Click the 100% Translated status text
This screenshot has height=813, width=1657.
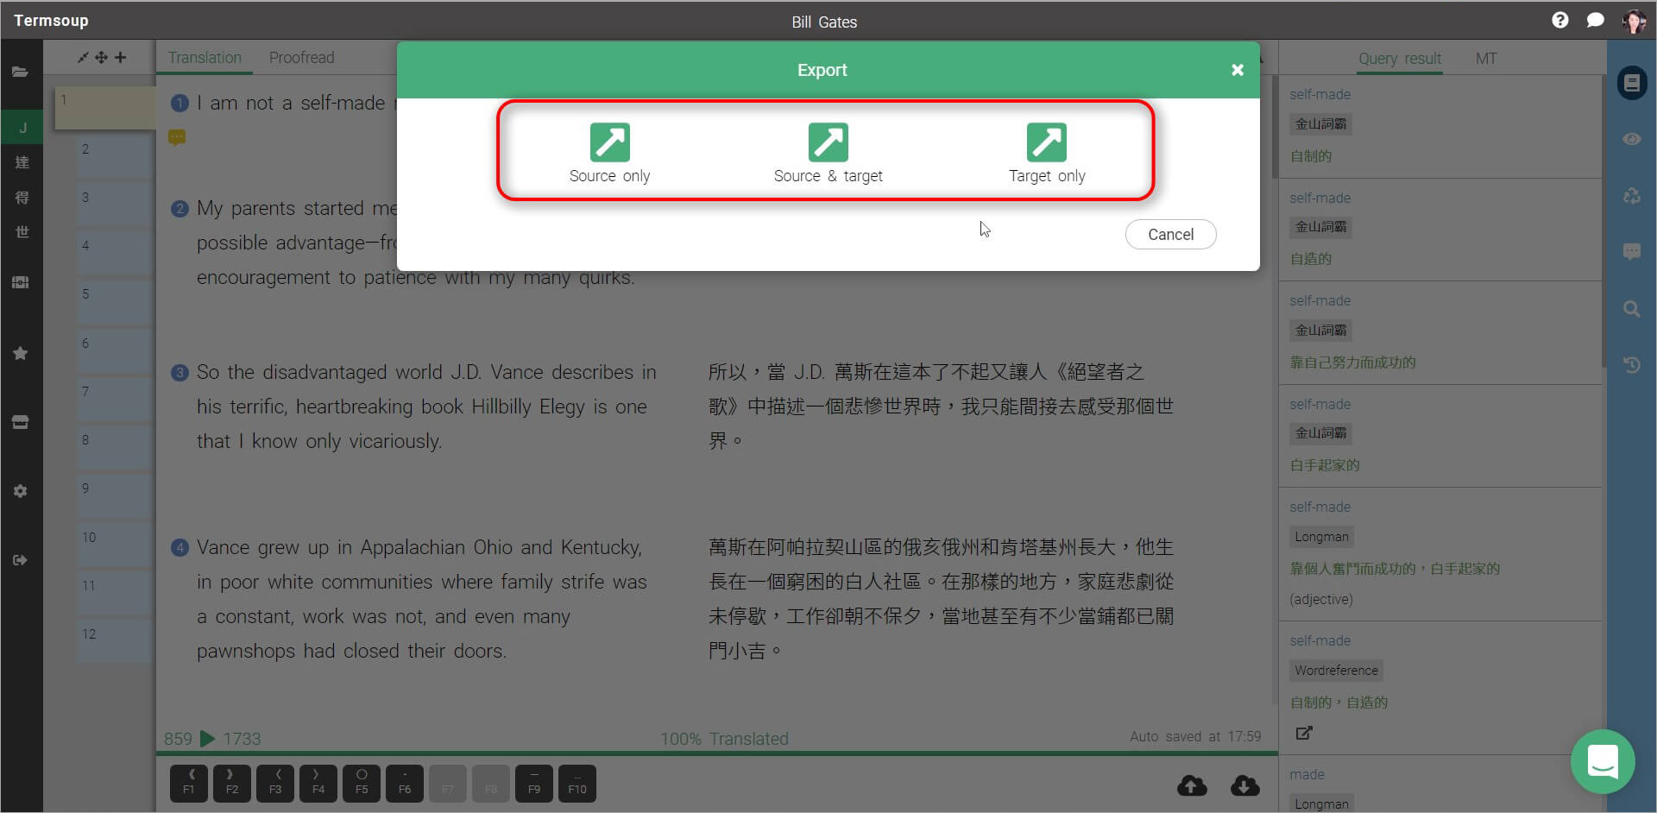724,739
